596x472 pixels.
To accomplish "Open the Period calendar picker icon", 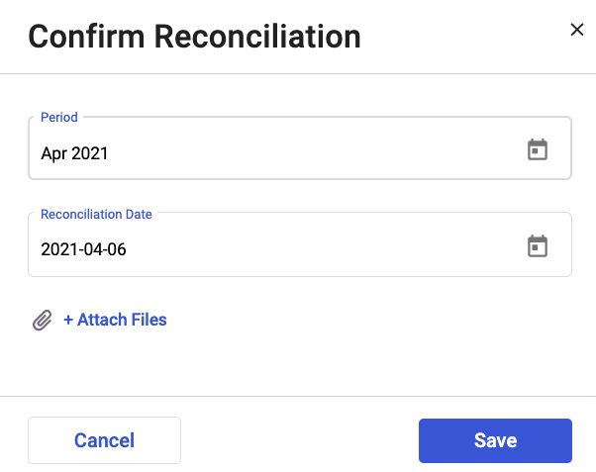I will (x=538, y=149).
